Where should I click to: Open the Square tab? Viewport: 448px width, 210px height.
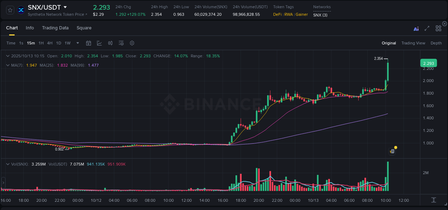tap(84, 28)
